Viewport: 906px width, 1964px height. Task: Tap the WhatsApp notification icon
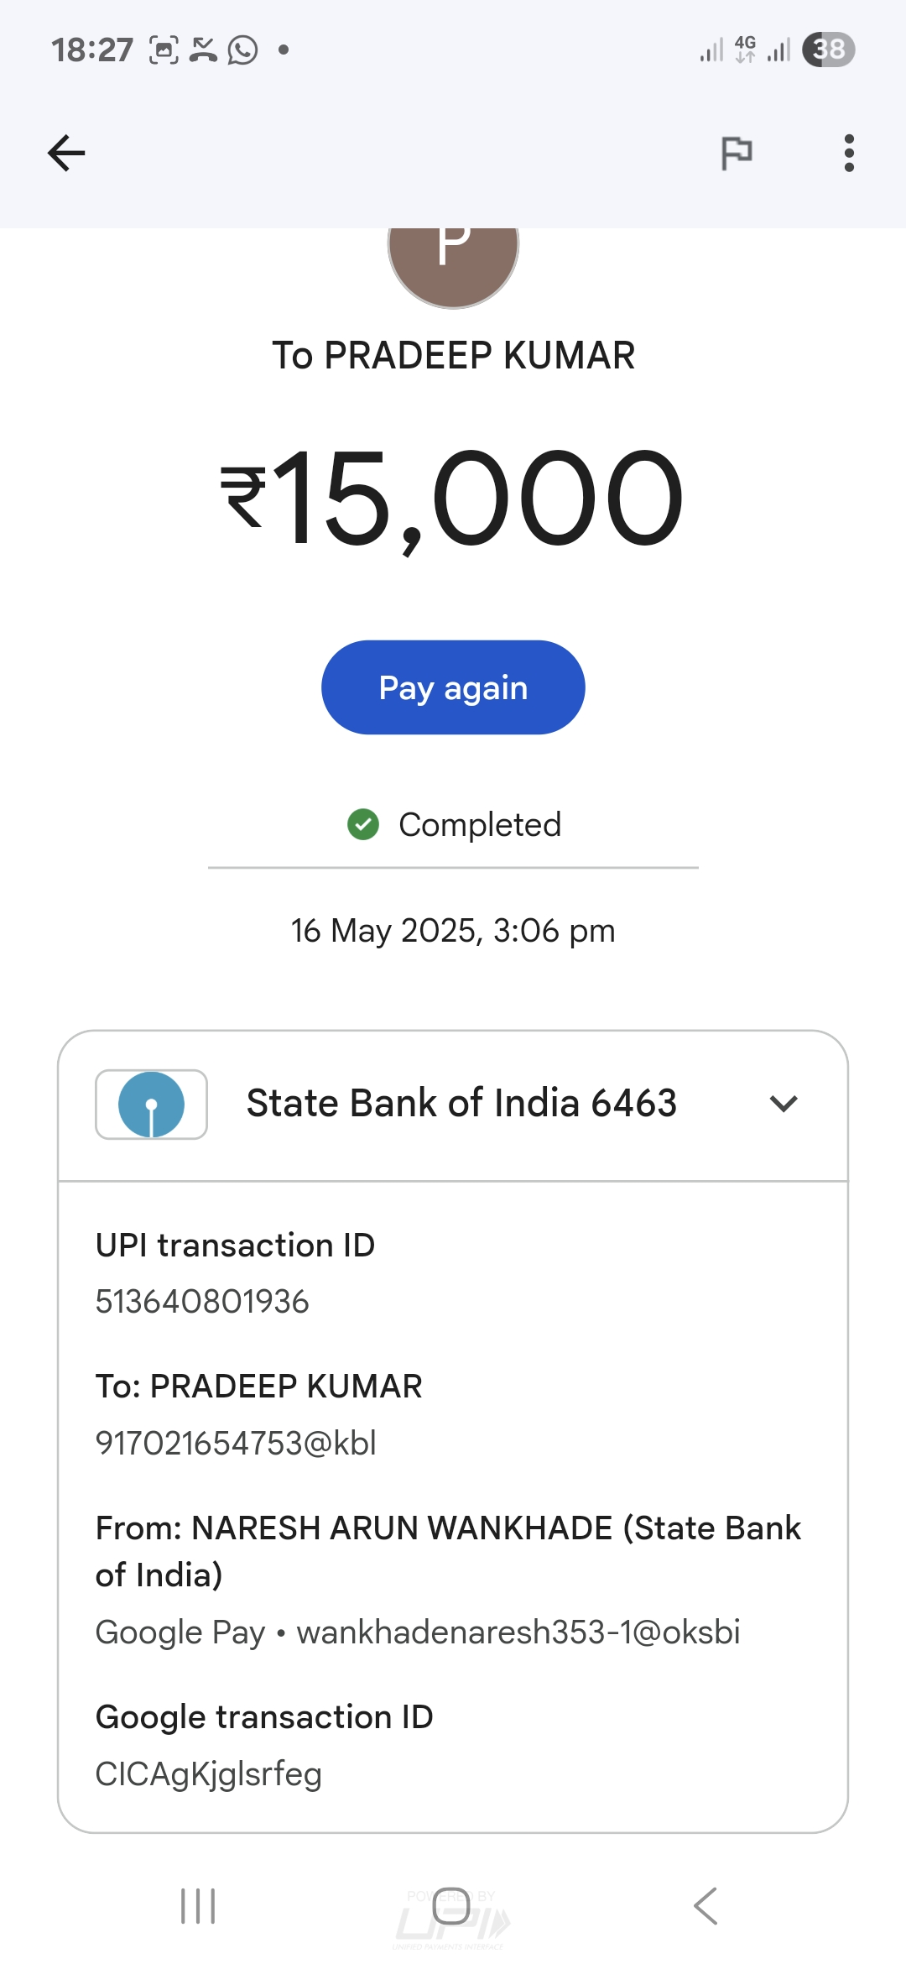(243, 50)
